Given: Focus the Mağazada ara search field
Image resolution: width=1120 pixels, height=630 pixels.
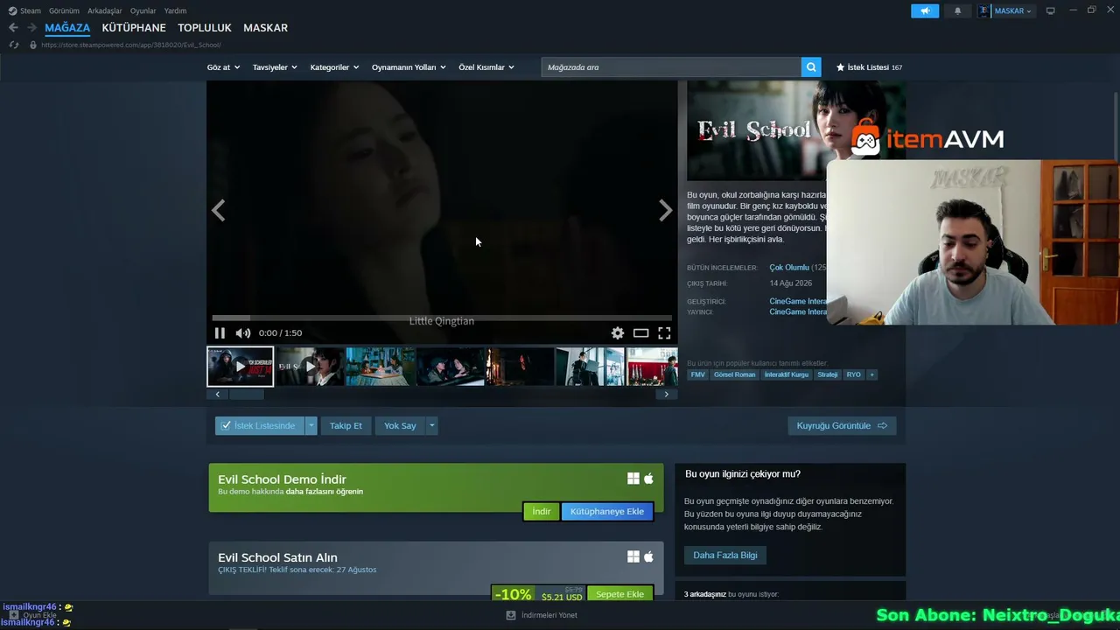Looking at the screenshot, I should coord(671,67).
